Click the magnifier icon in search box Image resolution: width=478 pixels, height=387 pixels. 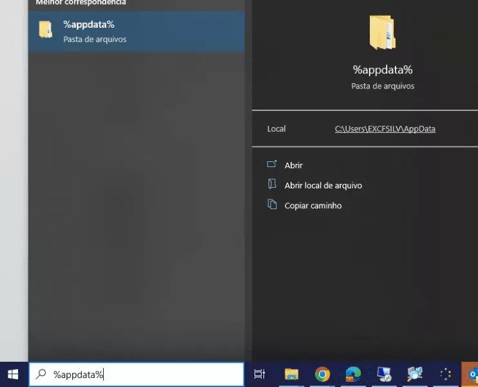click(x=41, y=374)
